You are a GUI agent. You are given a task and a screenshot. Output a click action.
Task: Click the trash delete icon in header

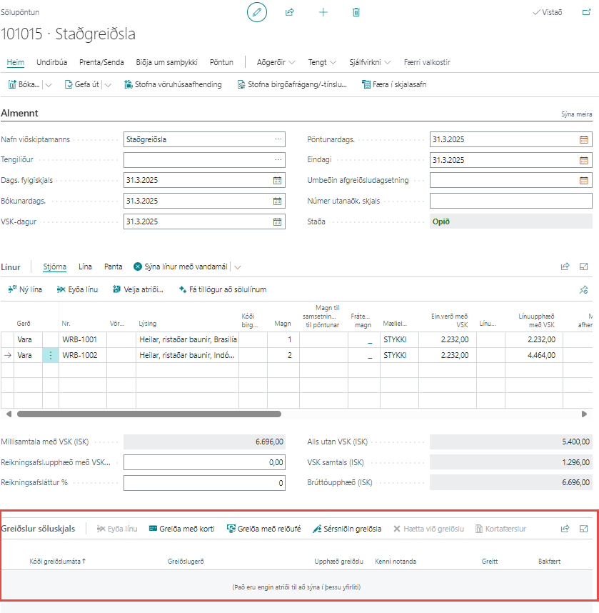pyautogui.click(x=356, y=12)
